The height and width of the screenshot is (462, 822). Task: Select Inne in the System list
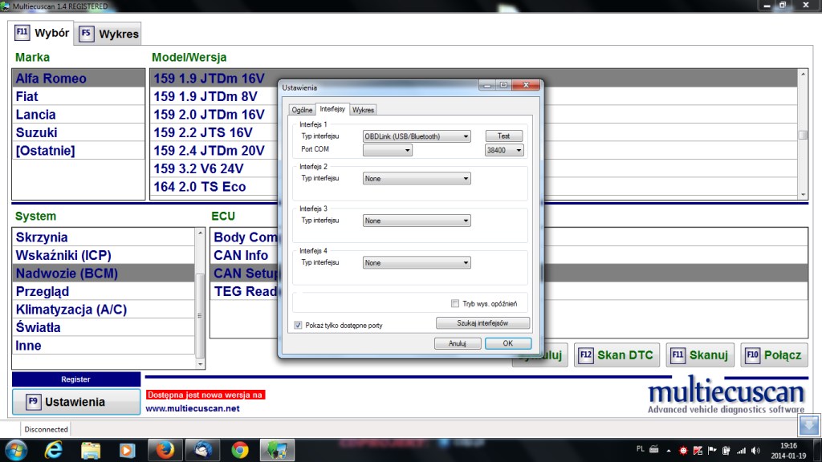pyautogui.click(x=104, y=346)
